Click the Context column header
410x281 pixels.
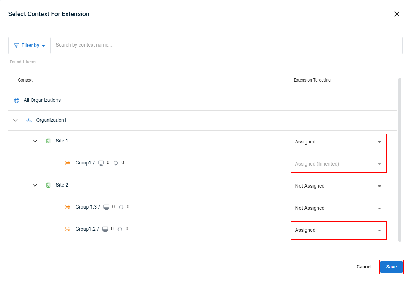[x=25, y=80]
